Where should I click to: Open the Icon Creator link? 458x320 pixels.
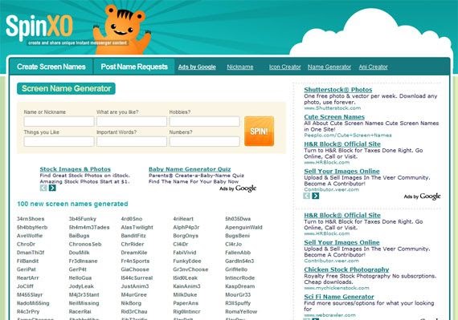284,67
